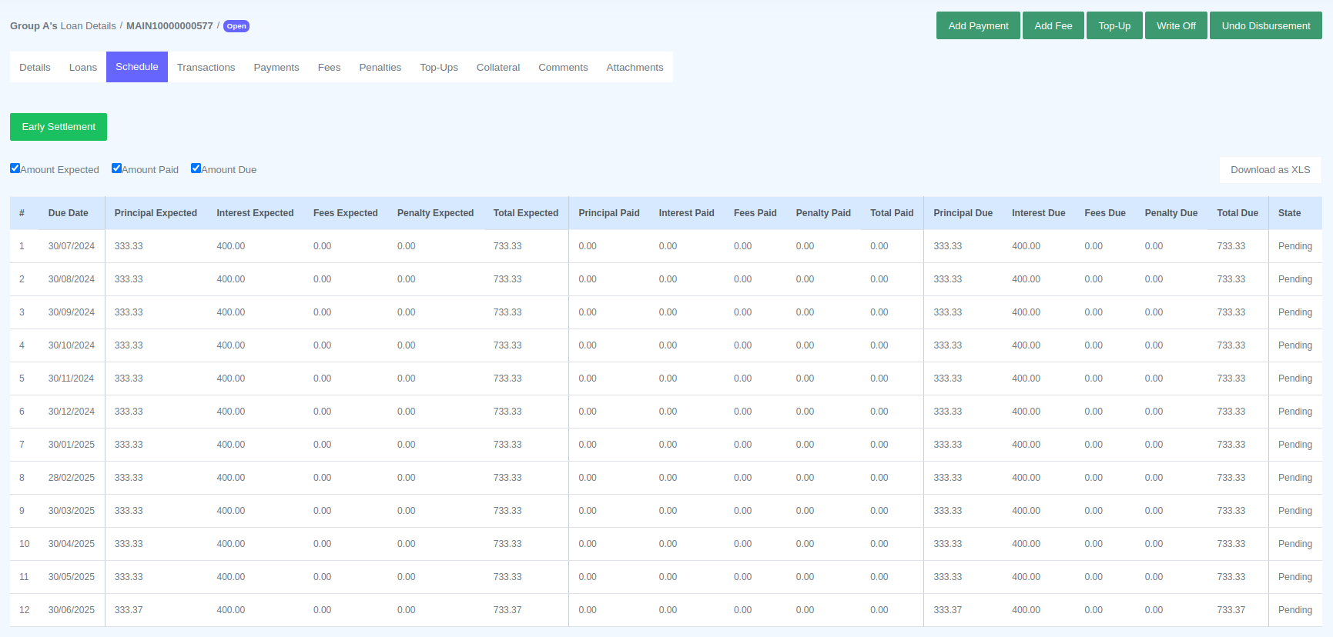Uncheck the Amount Expected checkbox
This screenshot has height=637, width=1333.
[x=15, y=168]
